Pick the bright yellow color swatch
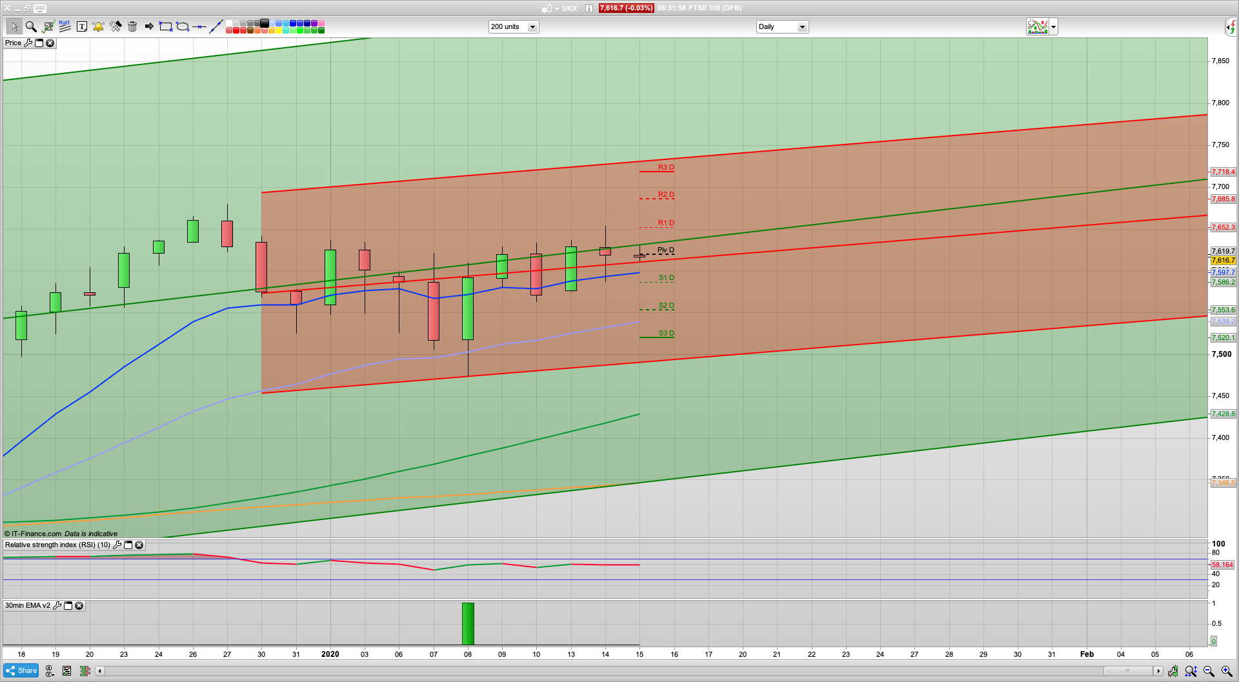 [x=279, y=30]
